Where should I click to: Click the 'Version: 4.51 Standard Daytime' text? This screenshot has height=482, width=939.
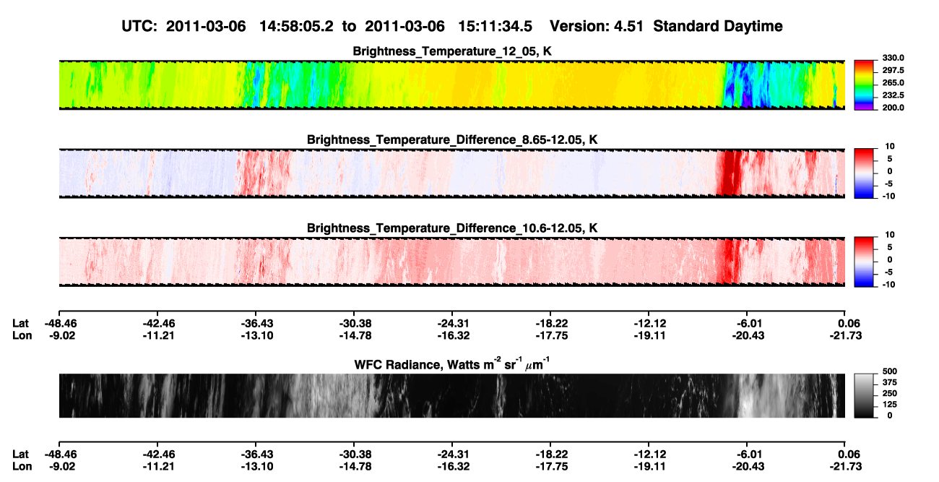click(666, 26)
